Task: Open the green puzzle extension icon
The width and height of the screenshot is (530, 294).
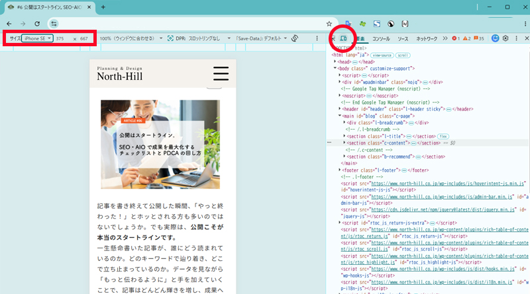Action: [362, 24]
